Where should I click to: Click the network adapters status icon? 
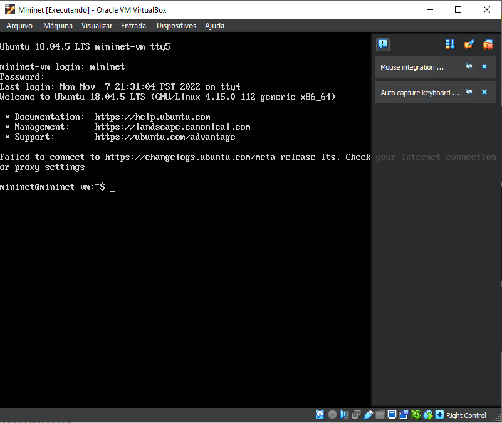tap(355, 415)
